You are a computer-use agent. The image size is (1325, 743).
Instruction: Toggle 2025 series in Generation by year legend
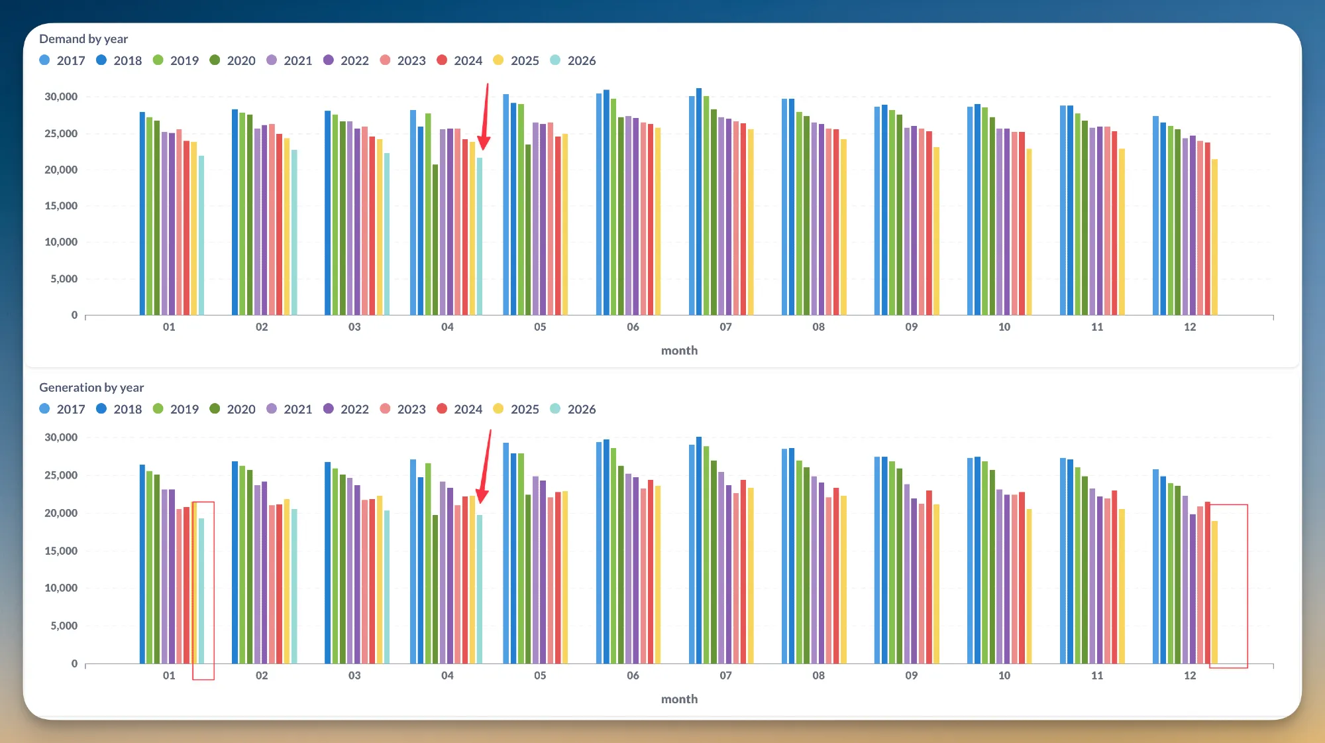pyautogui.click(x=517, y=409)
